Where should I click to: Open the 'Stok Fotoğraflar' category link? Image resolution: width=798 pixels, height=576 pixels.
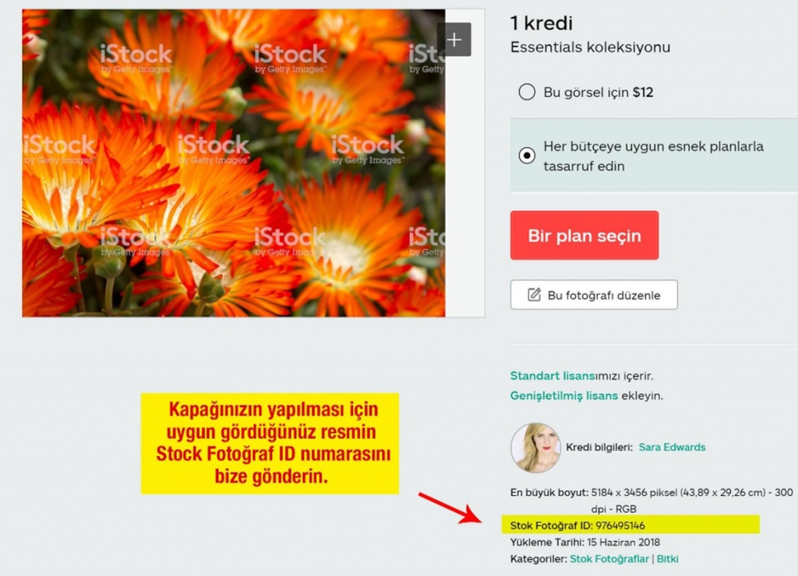click(x=609, y=559)
